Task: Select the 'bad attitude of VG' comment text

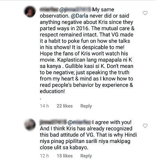Action: point(88,135)
